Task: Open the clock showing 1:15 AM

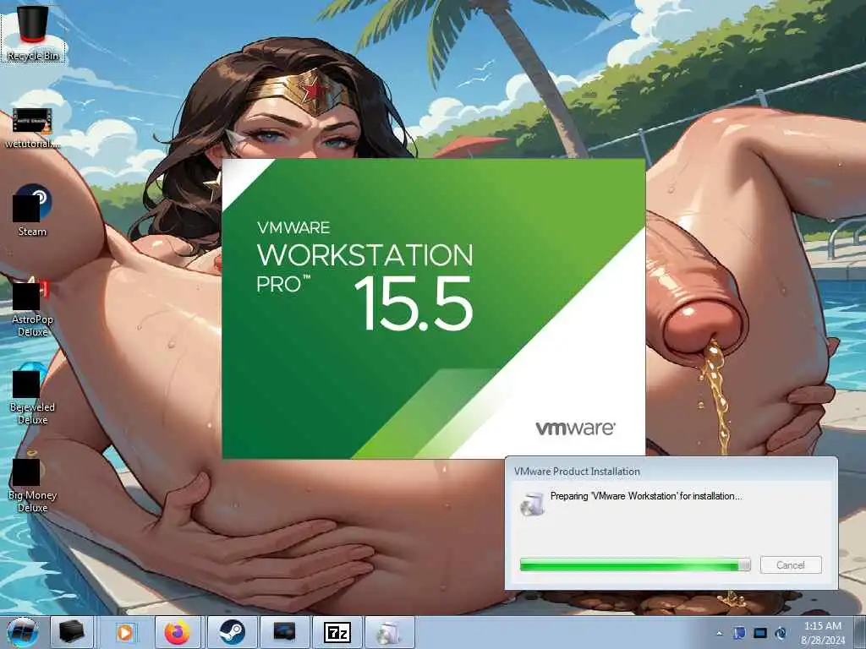Action: point(823,632)
